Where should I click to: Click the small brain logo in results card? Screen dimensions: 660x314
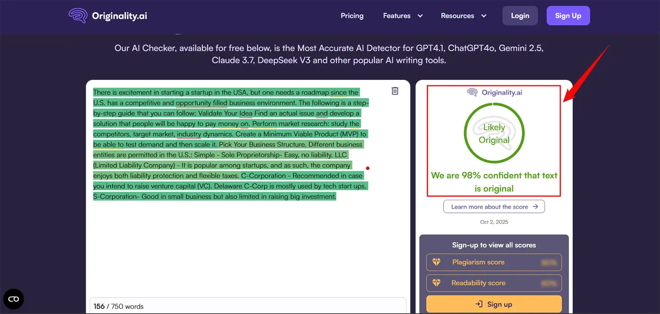[472, 92]
